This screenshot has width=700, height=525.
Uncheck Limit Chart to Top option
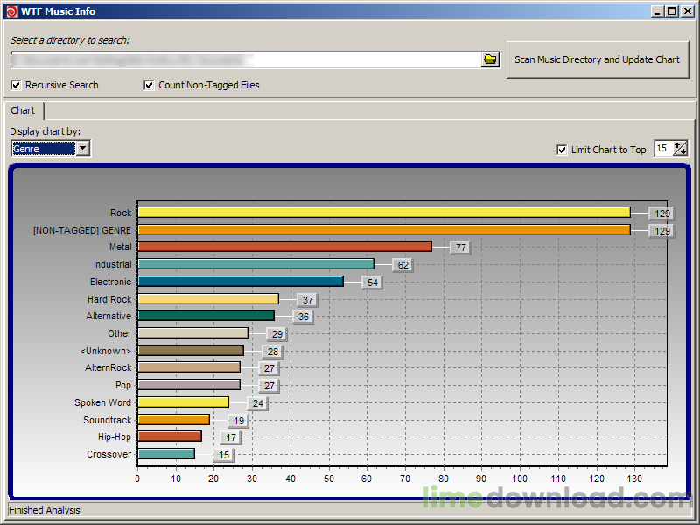562,150
